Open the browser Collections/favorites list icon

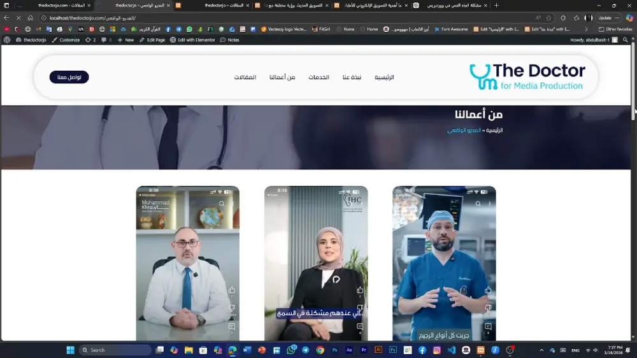pyautogui.click(x=576, y=18)
